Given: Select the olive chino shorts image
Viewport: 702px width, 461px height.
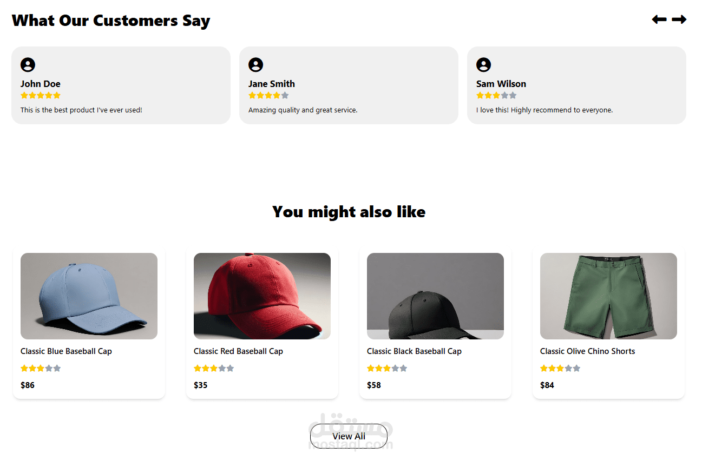Looking at the screenshot, I should pos(608,296).
